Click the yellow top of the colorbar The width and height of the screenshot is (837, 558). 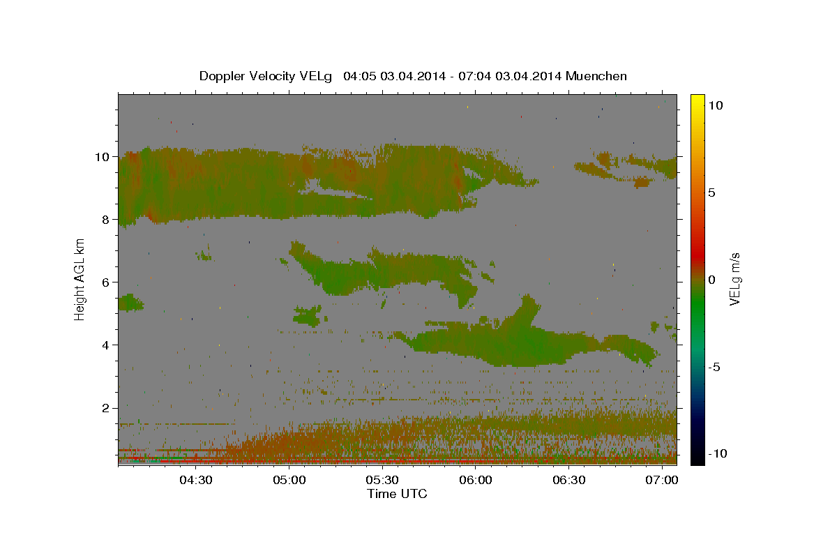697,101
